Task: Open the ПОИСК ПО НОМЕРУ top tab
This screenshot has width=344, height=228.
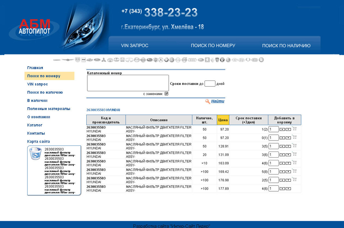Action: (213, 45)
